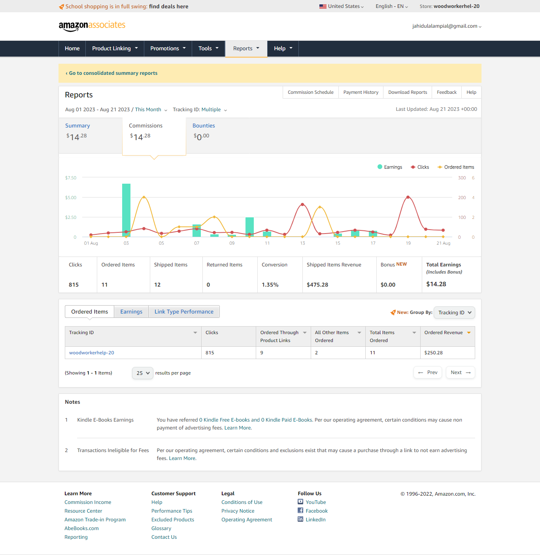Sort by All Other Items Ordered arrow
This screenshot has width=540, height=555.
(x=359, y=333)
